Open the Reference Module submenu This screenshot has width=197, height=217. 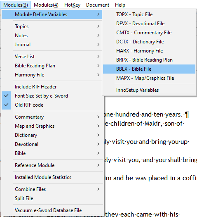(52, 165)
